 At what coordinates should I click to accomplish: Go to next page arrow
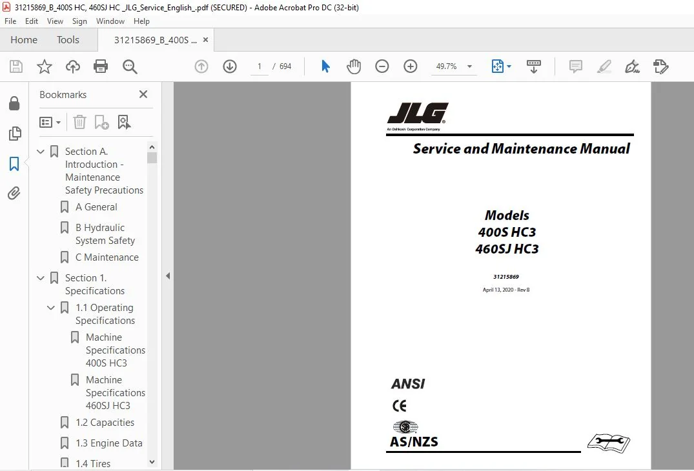tap(230, 66)
